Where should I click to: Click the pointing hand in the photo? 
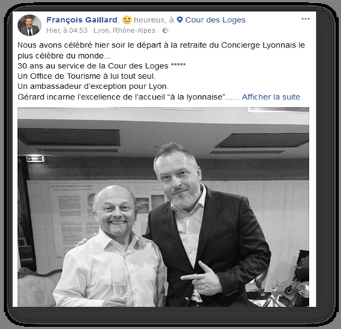coord(202,278)
